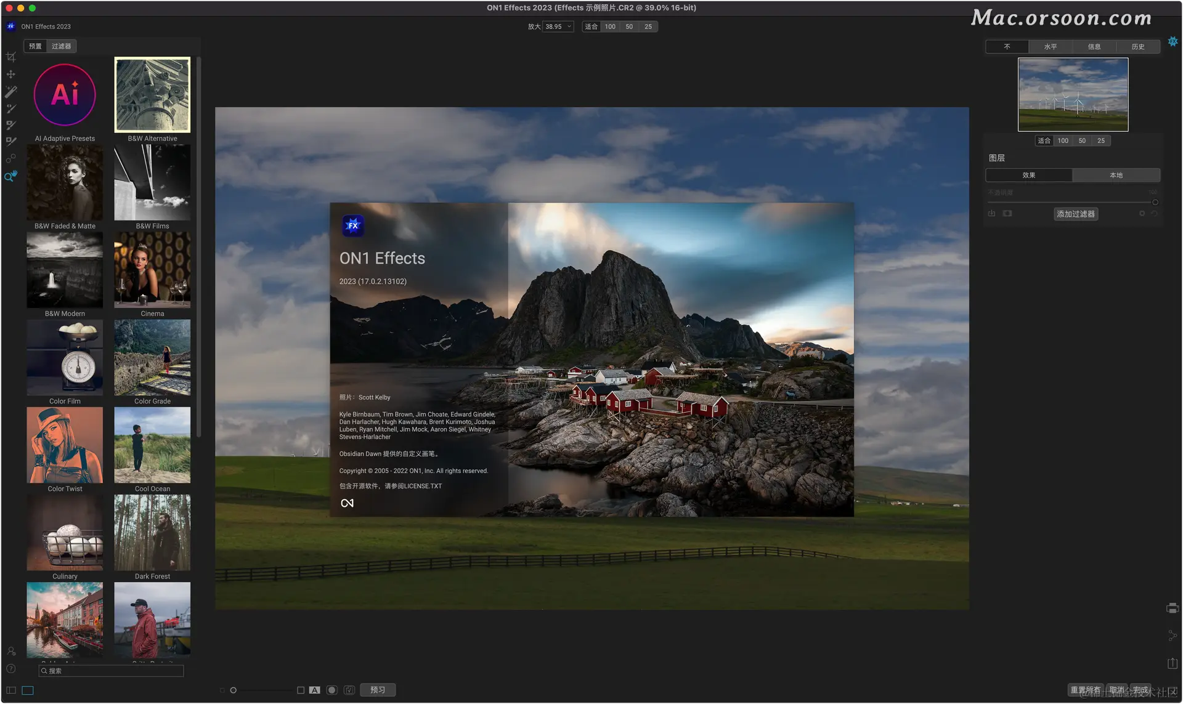The width and height of the screenshot is (1183, 704).
Task: Select the Move/Transform tool
Action: pos(10,75)
